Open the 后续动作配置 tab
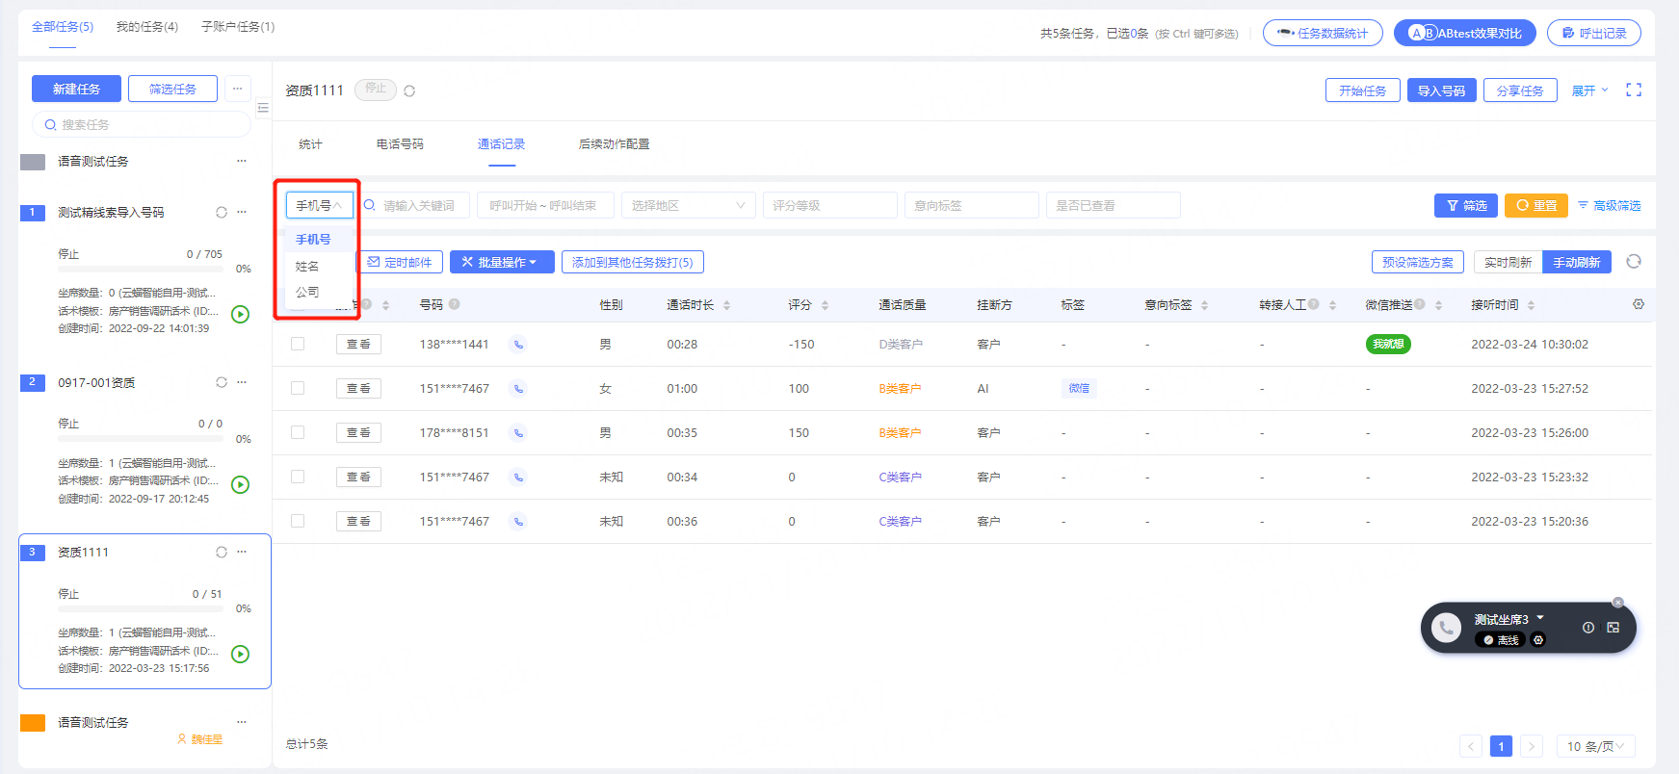This screenshot has height=774, width=1679. (x=614, y=144)
